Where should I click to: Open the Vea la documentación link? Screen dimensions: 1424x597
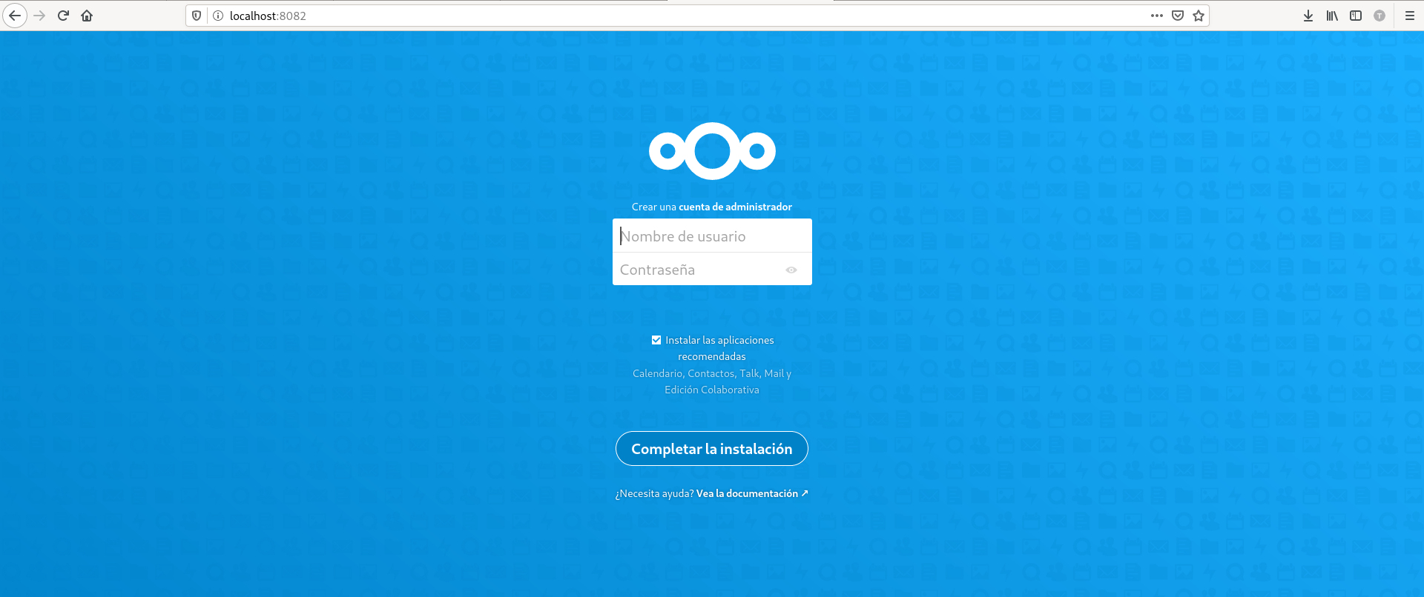pos(752,493)
